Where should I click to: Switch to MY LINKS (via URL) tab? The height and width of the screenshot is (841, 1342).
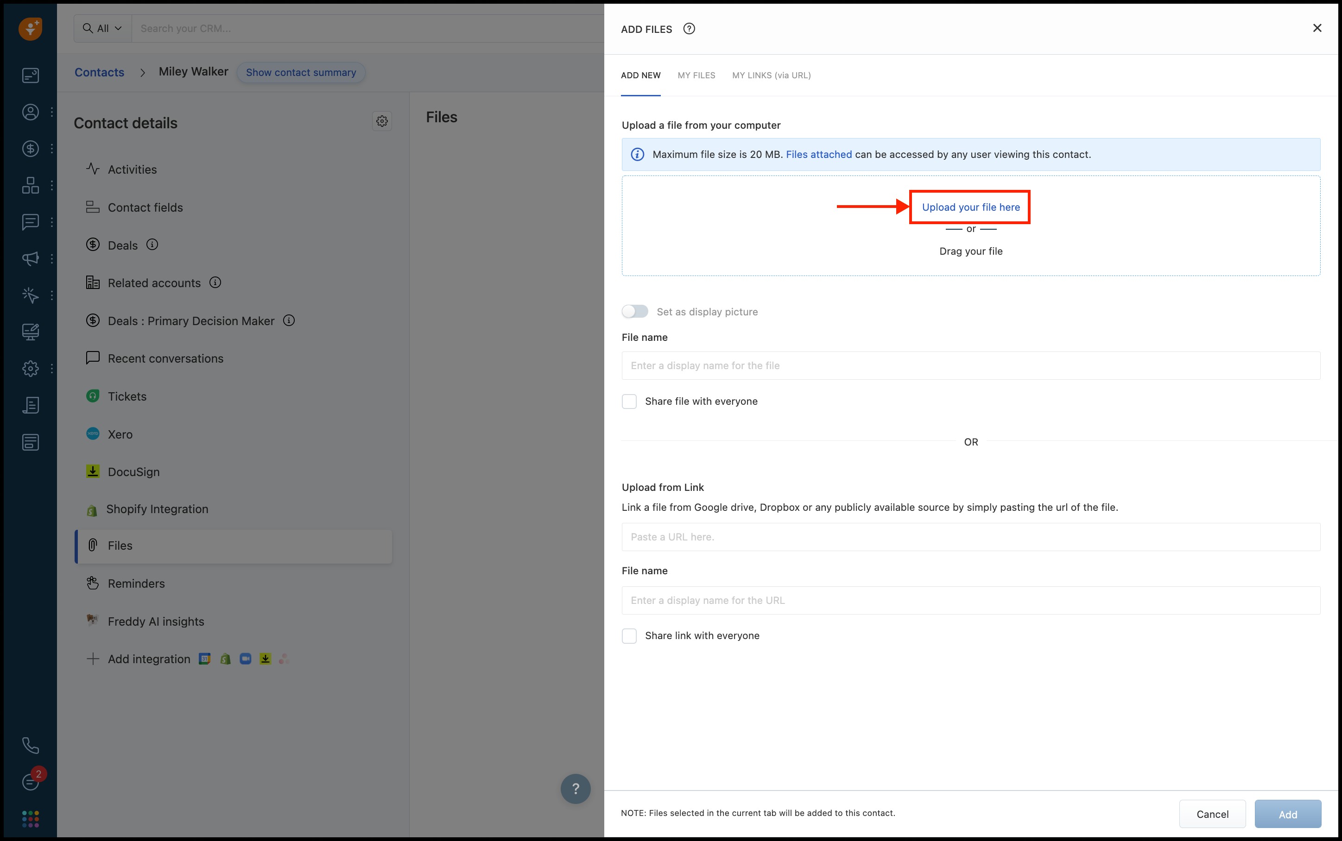[771, 75]
